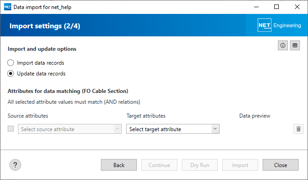Click the Import button

tap(240, 165)
